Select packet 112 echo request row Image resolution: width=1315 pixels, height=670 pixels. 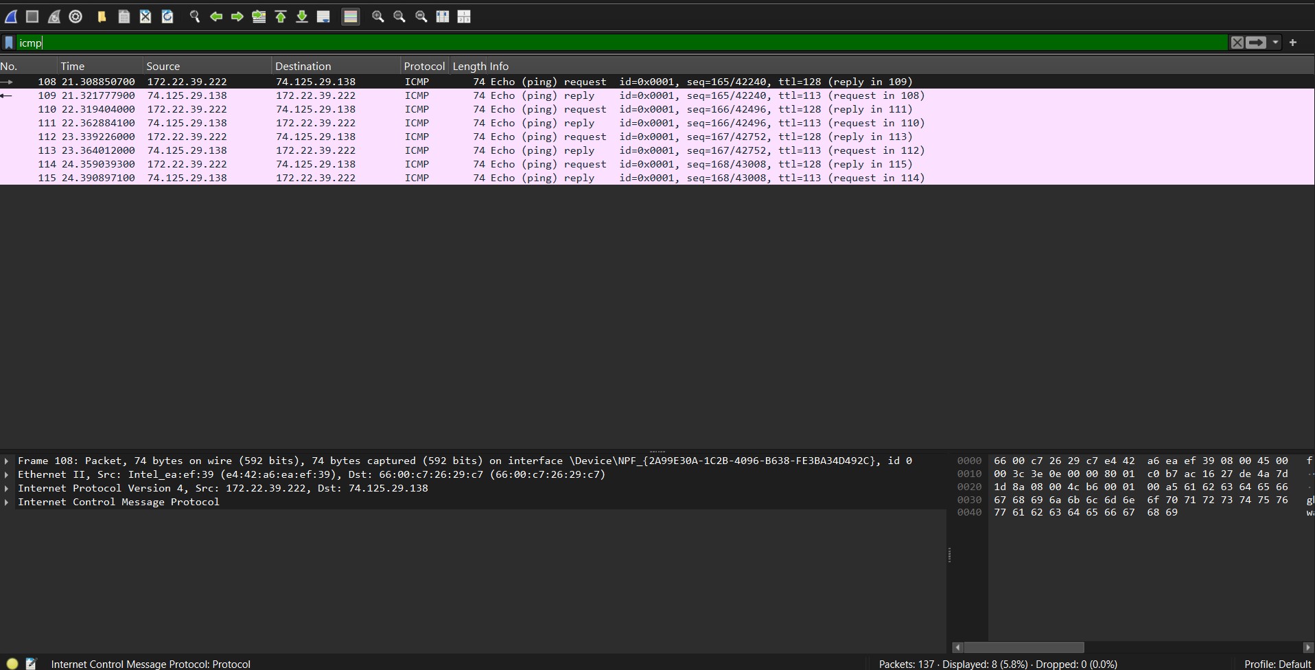[657, 137]
